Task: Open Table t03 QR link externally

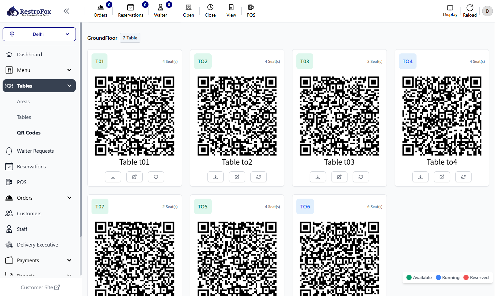Action: pos(339,177)
